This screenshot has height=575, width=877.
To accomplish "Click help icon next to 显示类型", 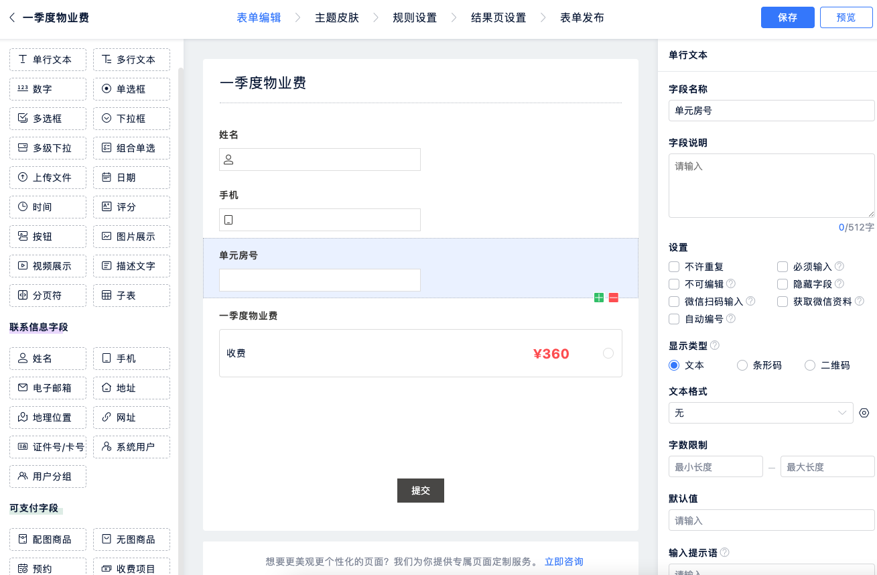I will 715,346.
